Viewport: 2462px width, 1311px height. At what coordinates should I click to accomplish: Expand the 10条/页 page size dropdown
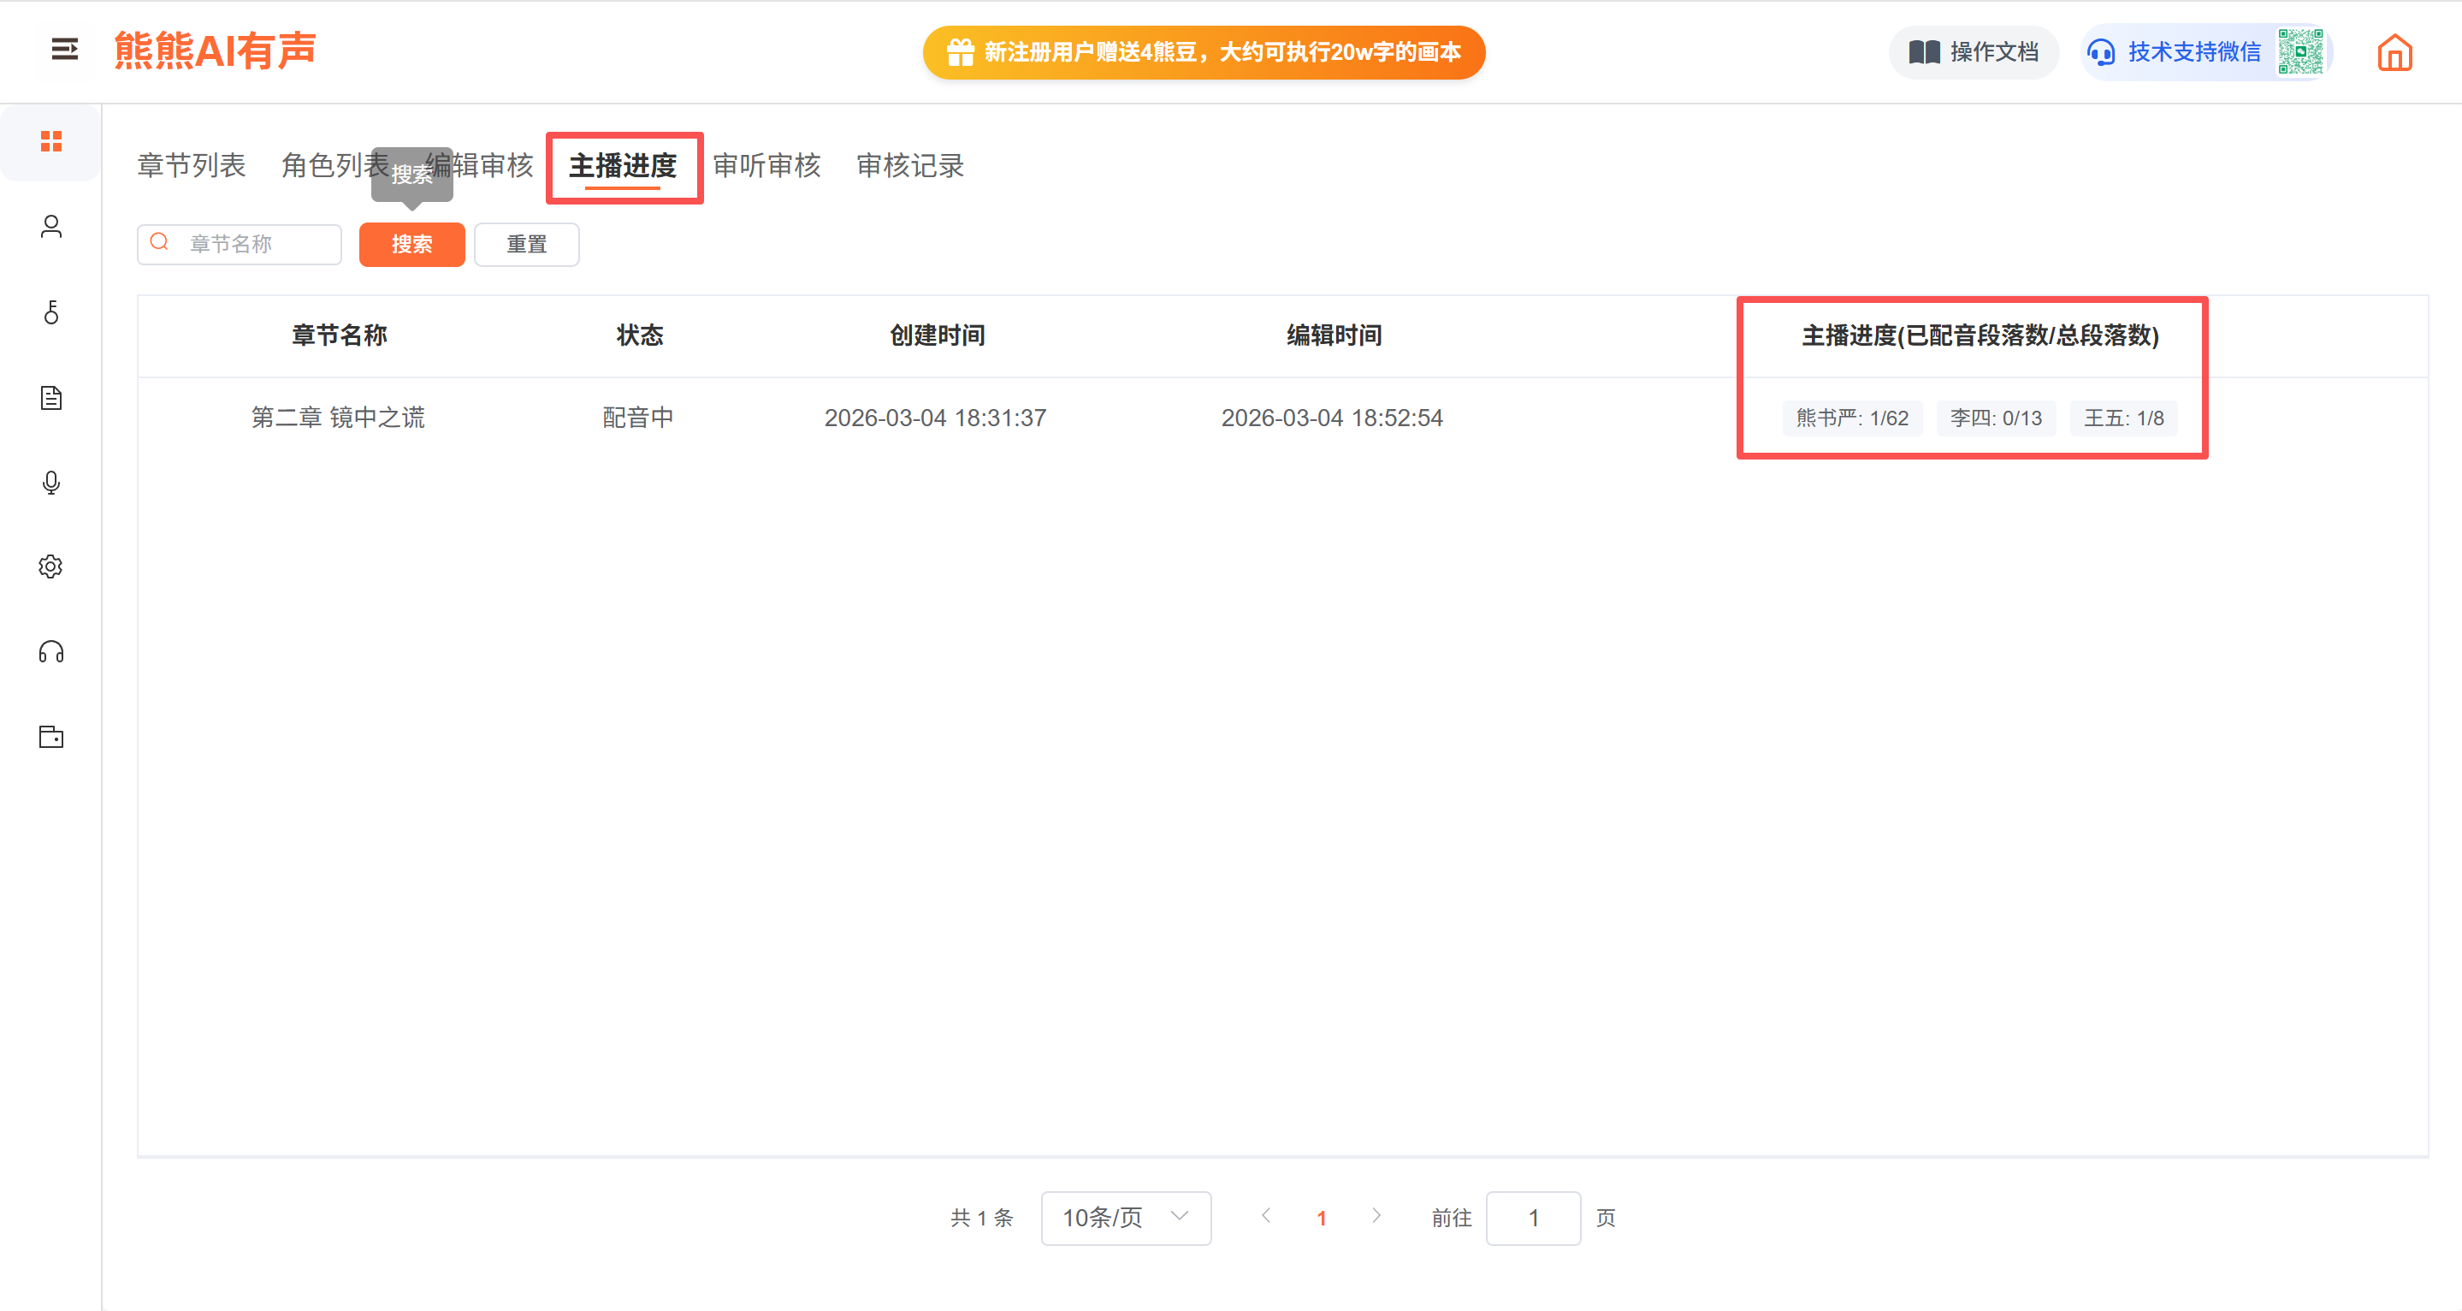[1125, 1217]
